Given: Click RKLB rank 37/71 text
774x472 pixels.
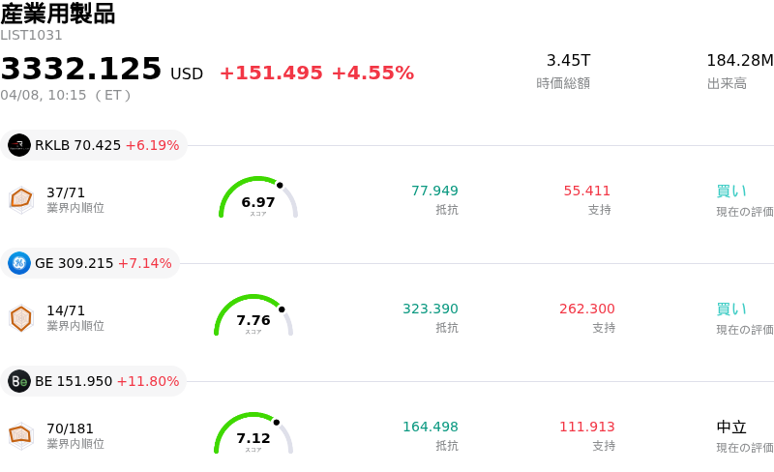Looking at the screenshot, I should (66, 192).
